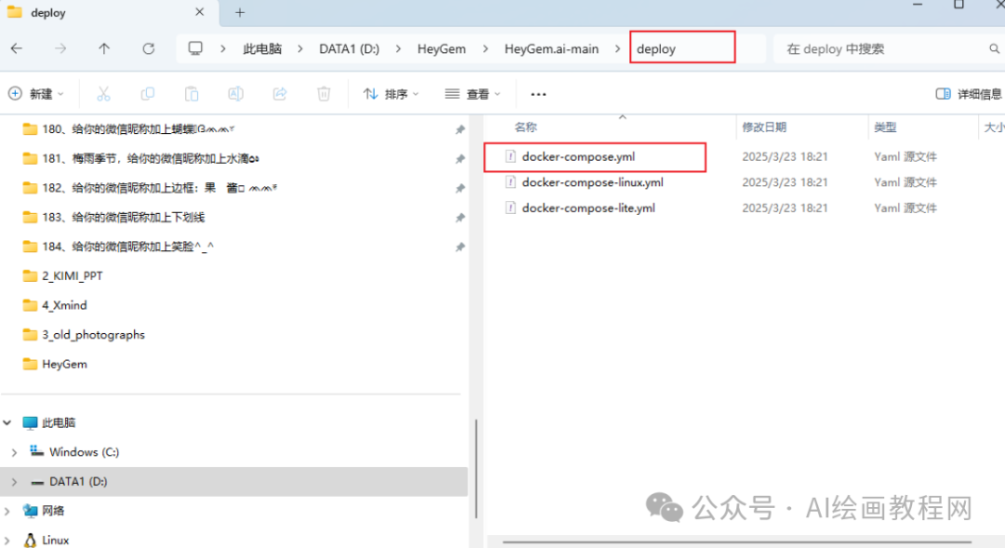Select deploy breadcrumb in the address bar
The width and height of the screenshot is (1005, 548).
[x=656, y=48]
